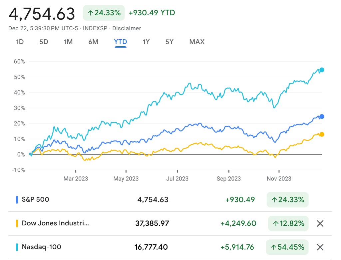The image size is (341, 260).
Task: Open the Dow Jones Industrial row name
Action: [55, 223]
